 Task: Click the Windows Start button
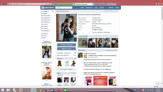[x=2, y=90]
